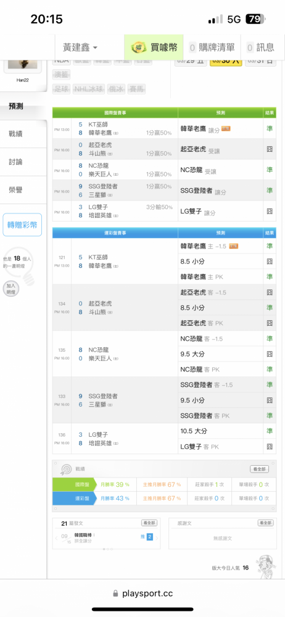Tap the 買噱幣 coin icon
This screenshot has height=617, width=285.
[139, 48]
